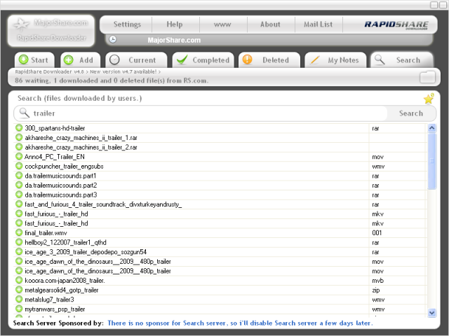
Task: Click the folder icon in the status bar
Action: click(x=427, y=78)
